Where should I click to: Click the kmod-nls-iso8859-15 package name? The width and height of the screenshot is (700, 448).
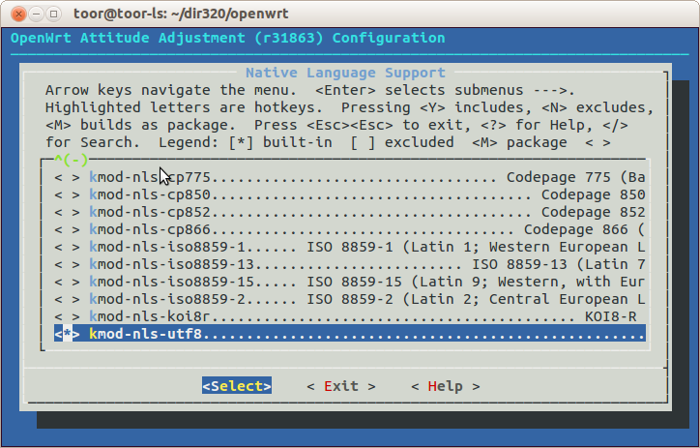(x=171, y=282)
